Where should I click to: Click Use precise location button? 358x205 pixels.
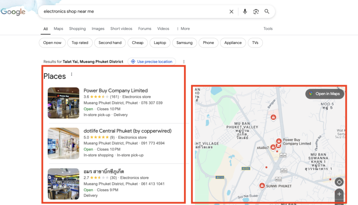click(x=152, y=61)
